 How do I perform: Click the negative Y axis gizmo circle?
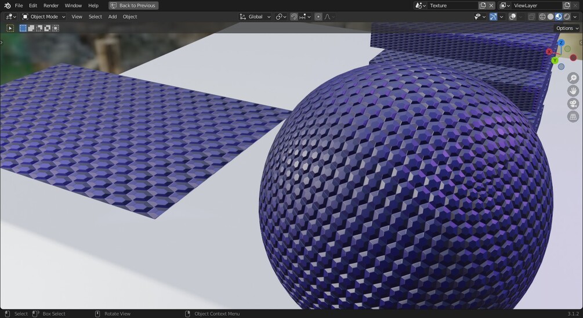567,49
